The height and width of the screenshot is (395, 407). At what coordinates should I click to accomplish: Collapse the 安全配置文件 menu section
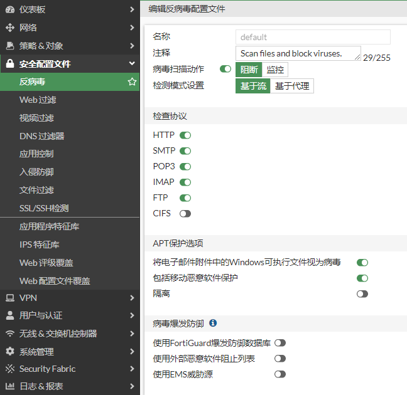click(131, 63)
